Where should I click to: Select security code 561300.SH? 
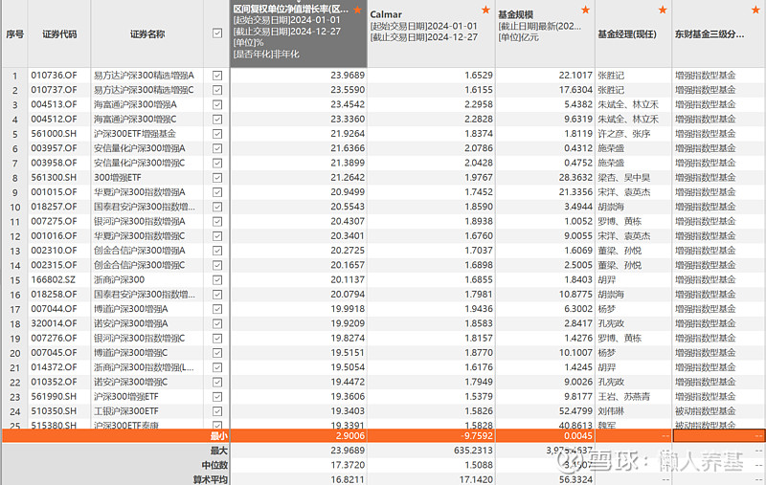tap(54, 178)
